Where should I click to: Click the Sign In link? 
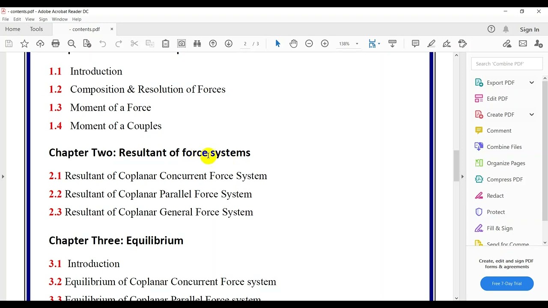point(530,30)
